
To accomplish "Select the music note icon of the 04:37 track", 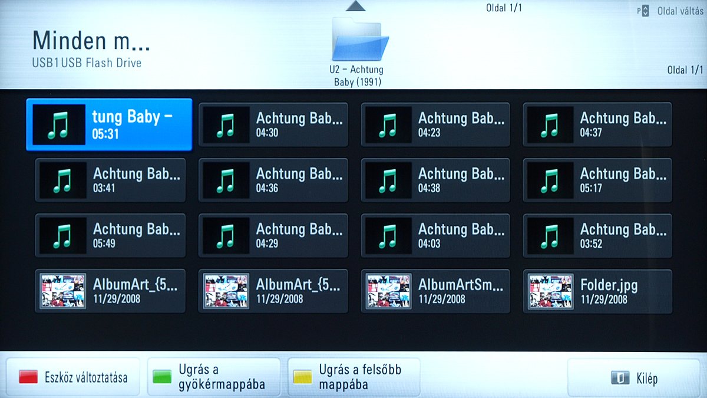I will tap(549, 125).
